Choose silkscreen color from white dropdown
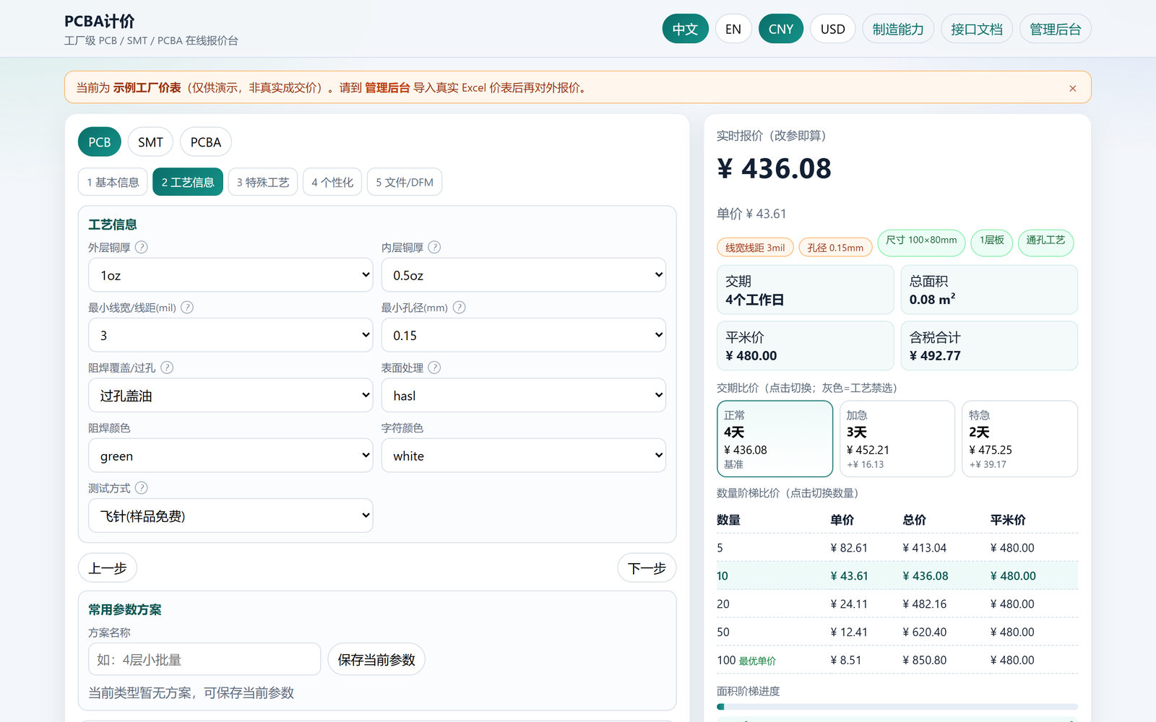This screenshot has height=722, width=1156. click(x=524, y=456)
